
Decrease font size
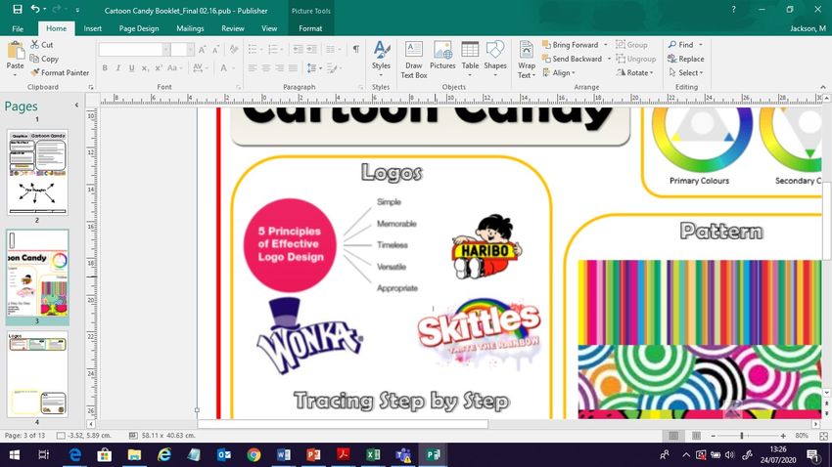(215, 49)
